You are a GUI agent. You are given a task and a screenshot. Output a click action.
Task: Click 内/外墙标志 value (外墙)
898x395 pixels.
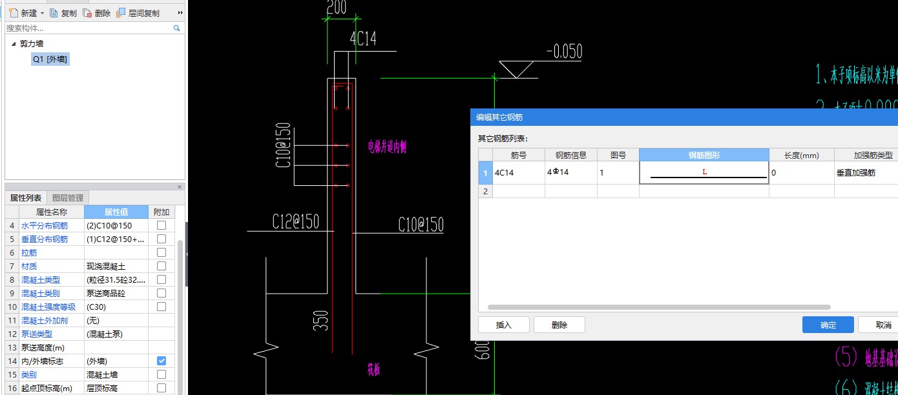[116, 361]
